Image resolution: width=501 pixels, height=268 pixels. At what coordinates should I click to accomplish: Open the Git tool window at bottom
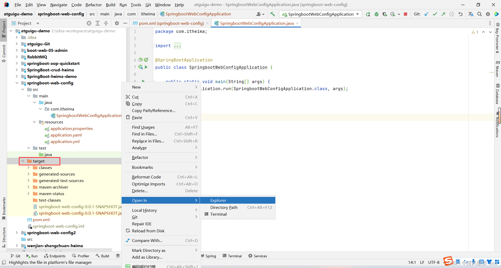pos(15,256)
